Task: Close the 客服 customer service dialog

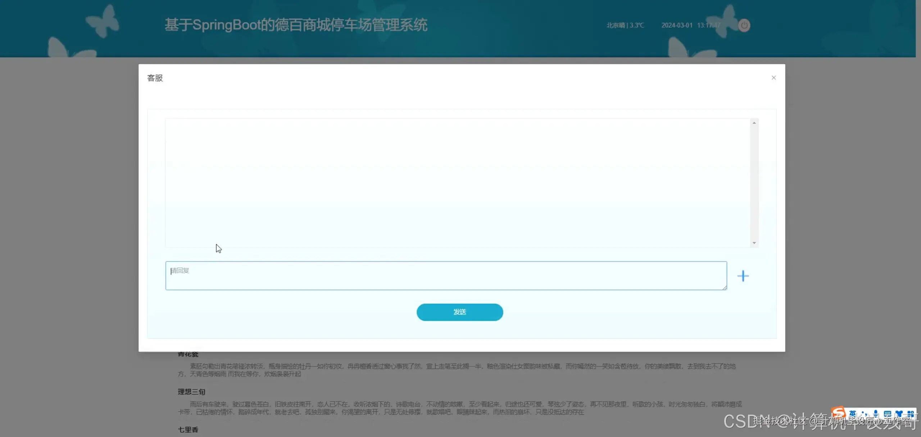Action: (773, 77)
